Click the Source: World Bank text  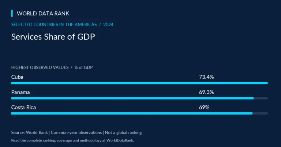30,132
